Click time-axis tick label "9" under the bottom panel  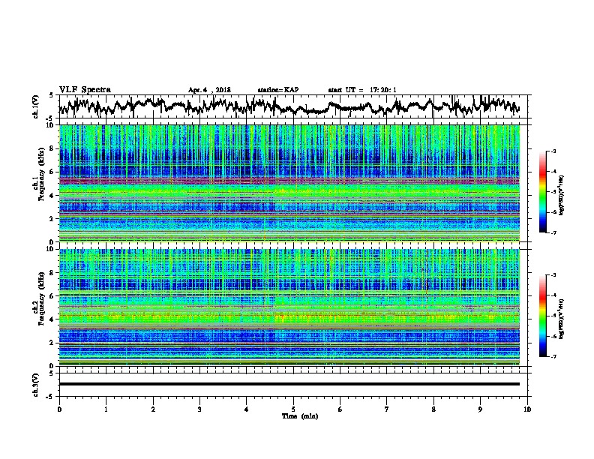point(480,409)
